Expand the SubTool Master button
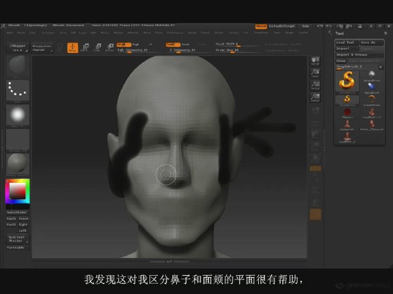This screenshot has height=294, width=393. click(17, 238)
